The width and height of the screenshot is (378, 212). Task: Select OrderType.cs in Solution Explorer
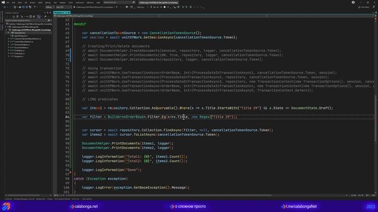tap(19, 54)
